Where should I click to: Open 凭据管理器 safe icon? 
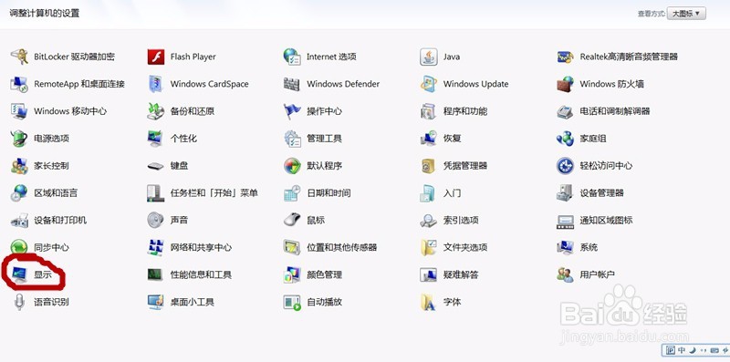[x=428, y=166]
